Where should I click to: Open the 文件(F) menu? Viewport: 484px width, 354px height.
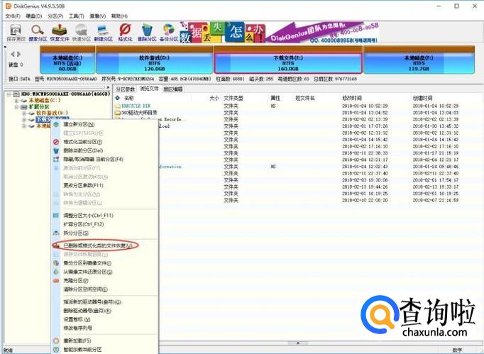tap(13, 16)
